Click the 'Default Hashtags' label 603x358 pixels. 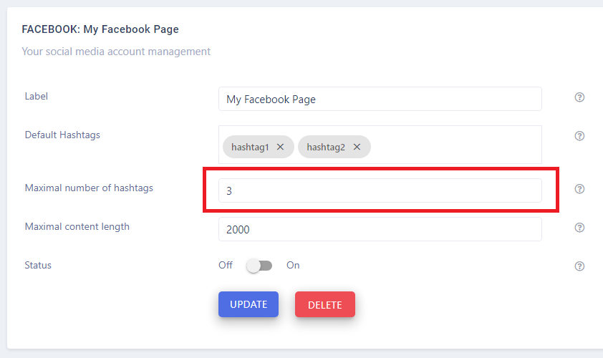pos(62,135)
